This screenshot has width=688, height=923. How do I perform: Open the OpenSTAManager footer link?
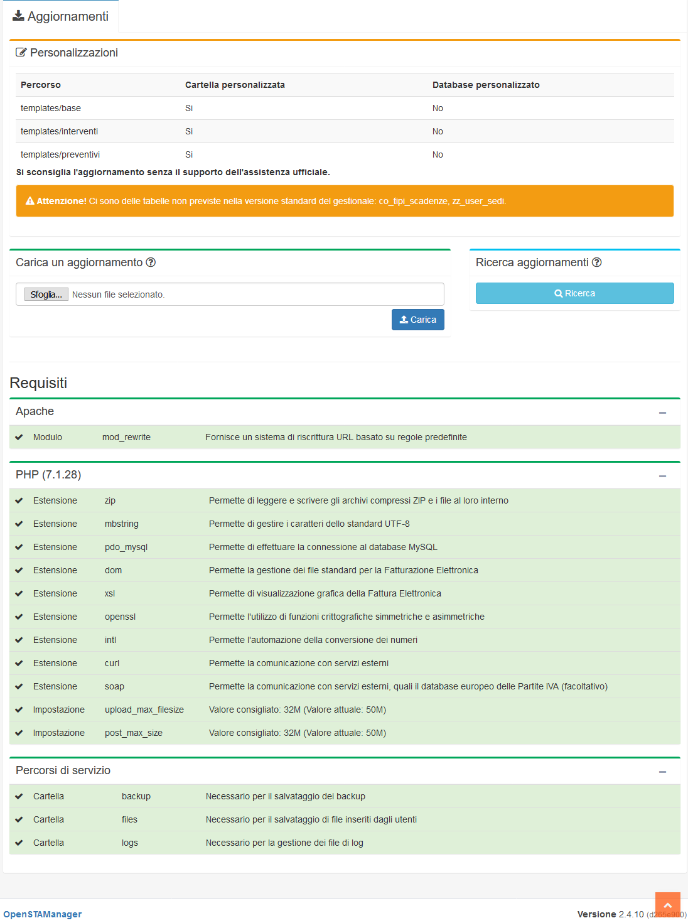[43, 914]
